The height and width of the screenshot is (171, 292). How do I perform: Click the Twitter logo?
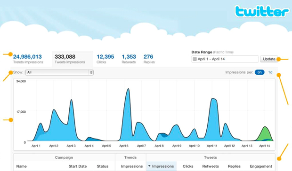pyautogui.click(x=262, y=12)
